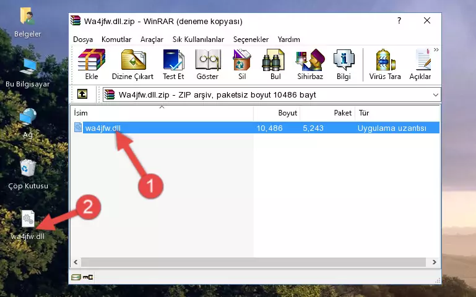The image size is (476, 297).
Task: Sort by İsim column header
Action: click(162, 113)
